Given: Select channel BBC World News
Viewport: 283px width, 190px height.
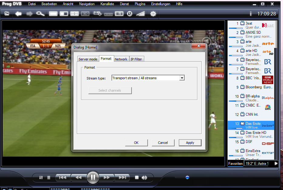Looking at the screenshot, I should click(251, 80).
